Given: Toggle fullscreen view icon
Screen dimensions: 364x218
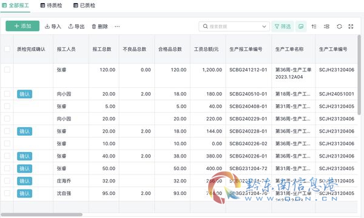Looking at the screenshot, I should [x=351, y=27].
